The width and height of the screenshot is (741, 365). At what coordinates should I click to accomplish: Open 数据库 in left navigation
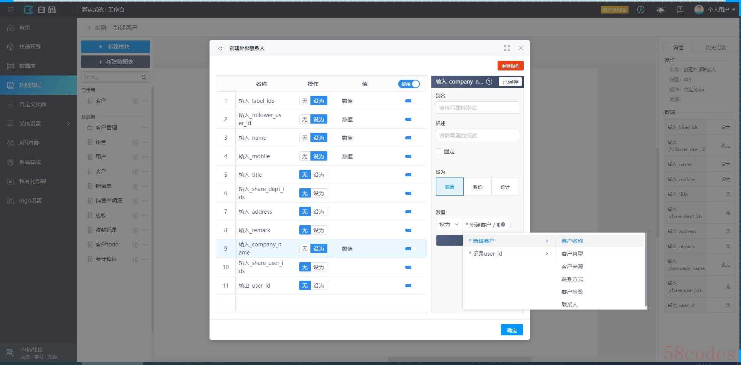[39, 66]
